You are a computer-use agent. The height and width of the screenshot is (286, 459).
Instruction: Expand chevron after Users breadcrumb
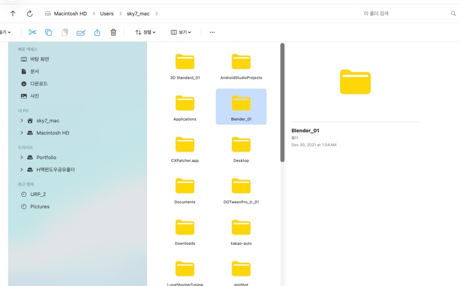[120, 13]
